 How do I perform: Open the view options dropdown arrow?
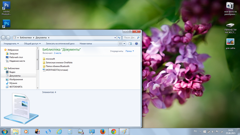click(124, 44)
